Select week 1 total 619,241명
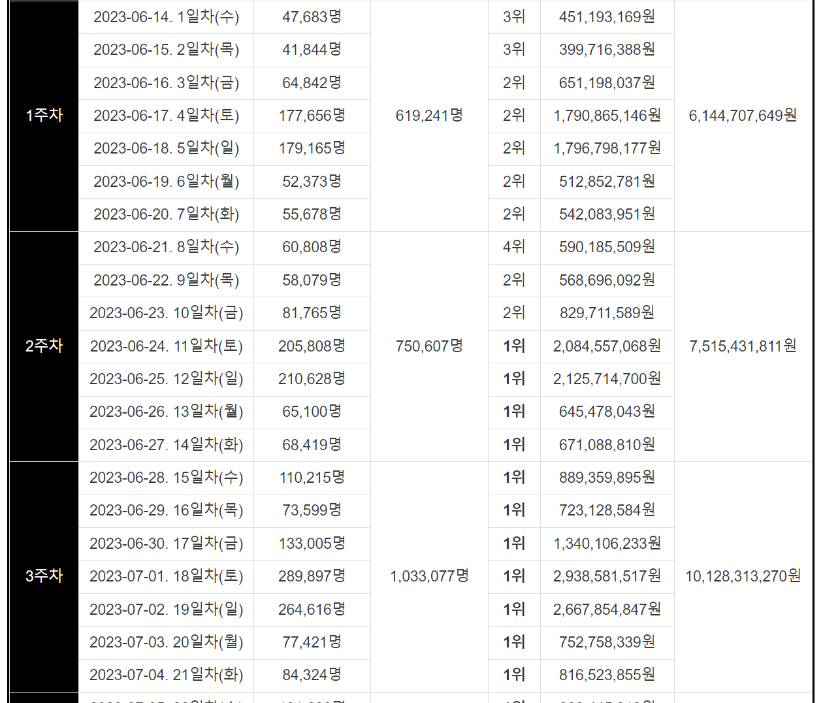 coord(429,116)
